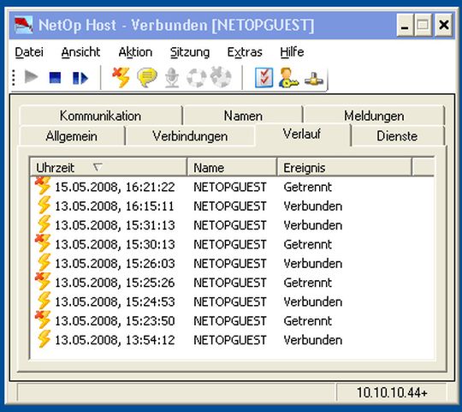
Task: Select the row 15.05.2008, 16:21:22
Action: 232,187
